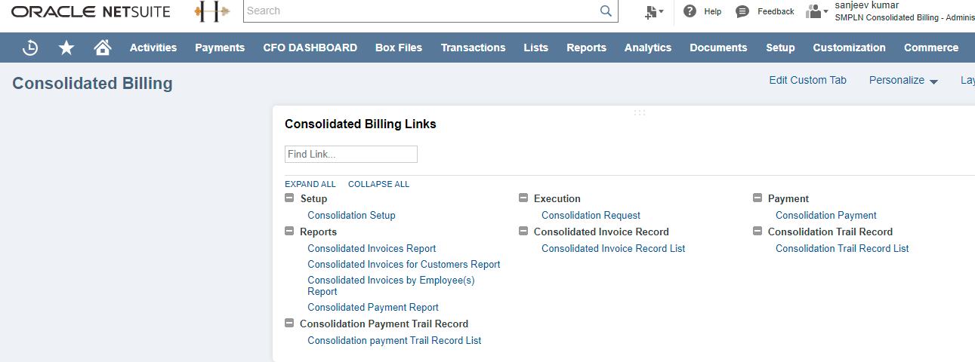Focus the Find Link input box
This screenshot has width=975, height=362.
350,154
